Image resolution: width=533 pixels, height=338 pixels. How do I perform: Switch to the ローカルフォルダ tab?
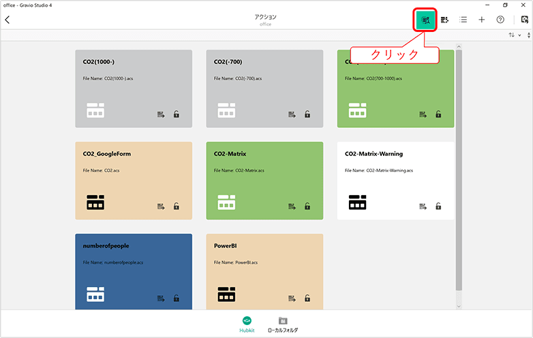283,324
